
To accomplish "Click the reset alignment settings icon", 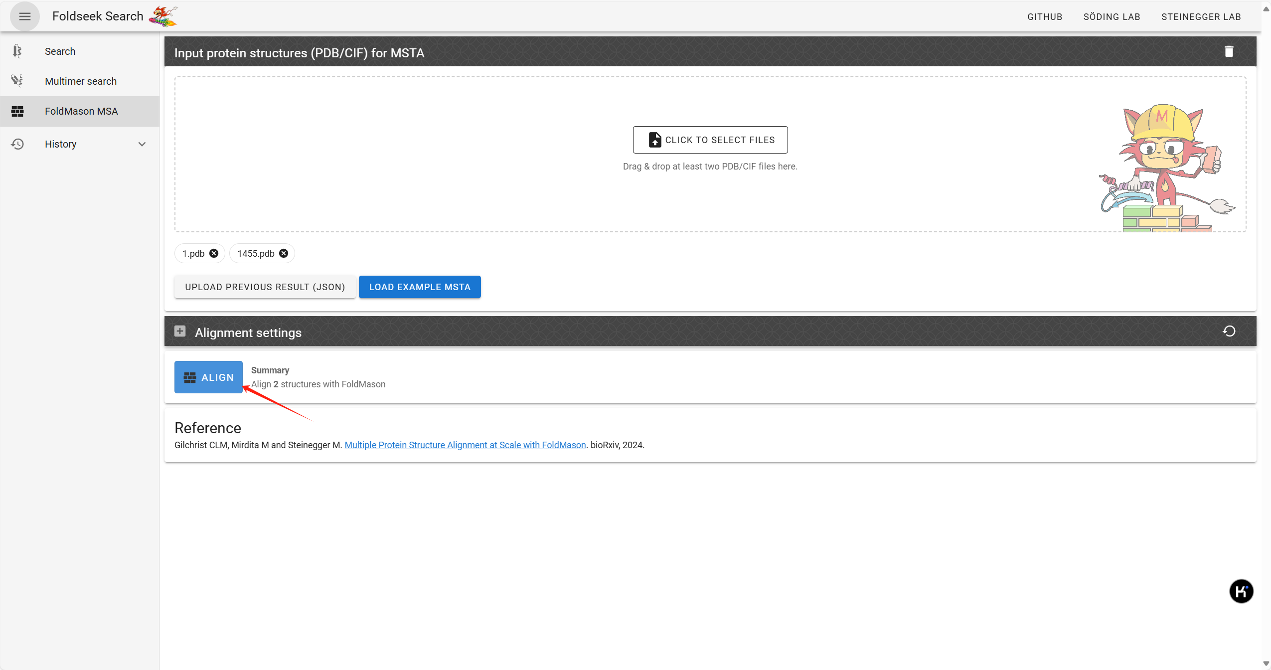I will coord(1229,331).
